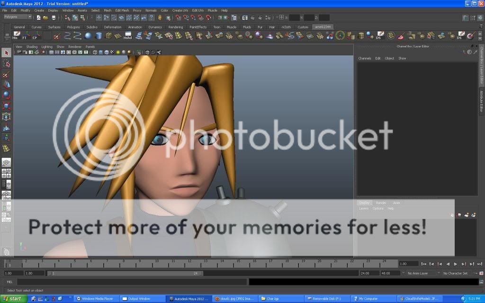The width and height of the screenshot is (485, 303).
Task: Toggle the question-mark miscellaneous selection mask
Action: pyautogui.click(x=152, y=18)
